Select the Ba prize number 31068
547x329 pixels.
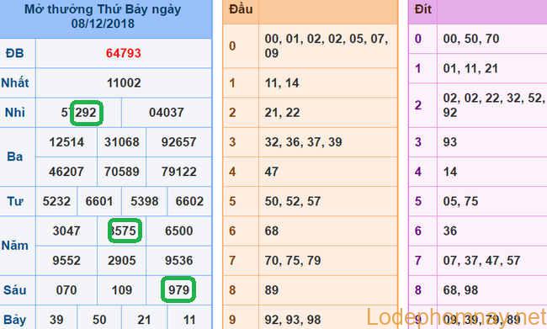point(122,142)
